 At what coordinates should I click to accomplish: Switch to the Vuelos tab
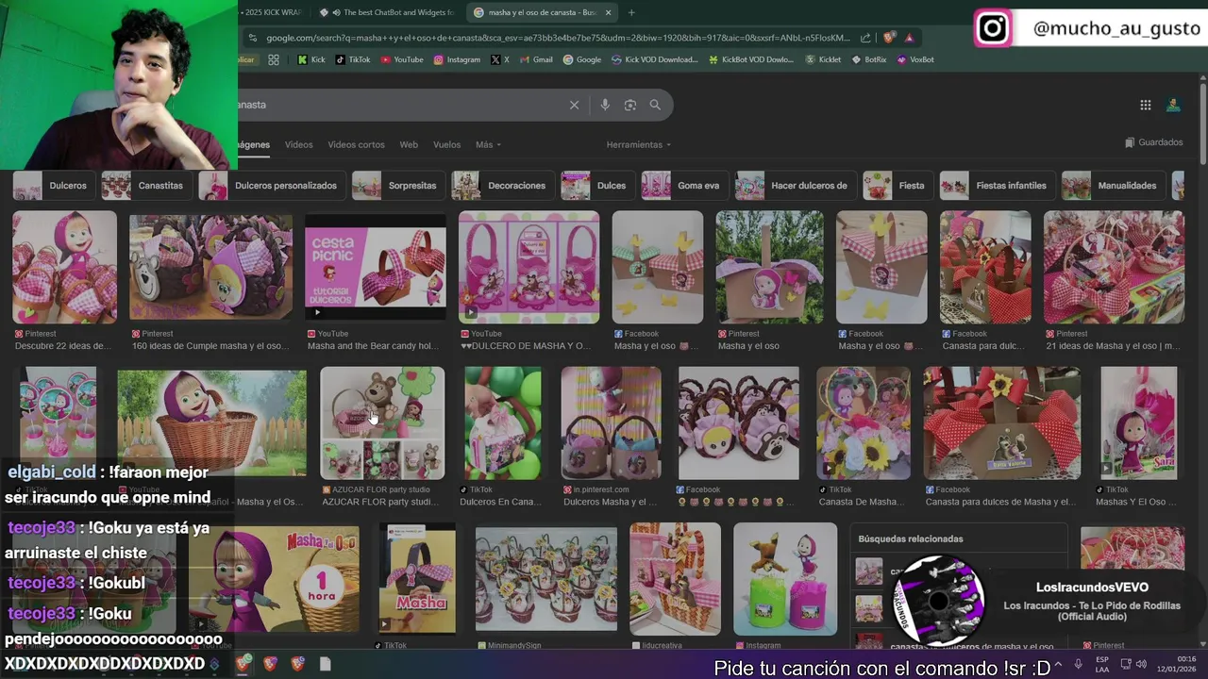pos(446,144)
